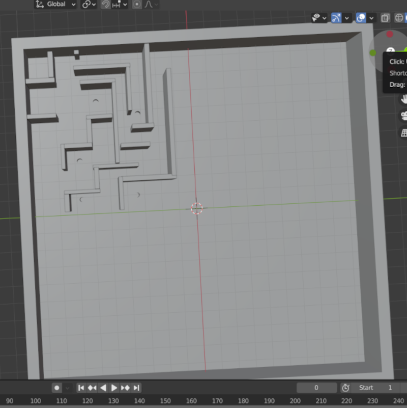Toggle the snapping magnet icon
The width and height of the screenshot is (407, 408).
106,4
